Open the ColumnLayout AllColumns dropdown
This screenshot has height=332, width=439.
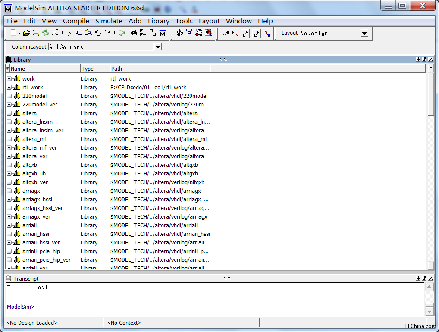point(158,47)
